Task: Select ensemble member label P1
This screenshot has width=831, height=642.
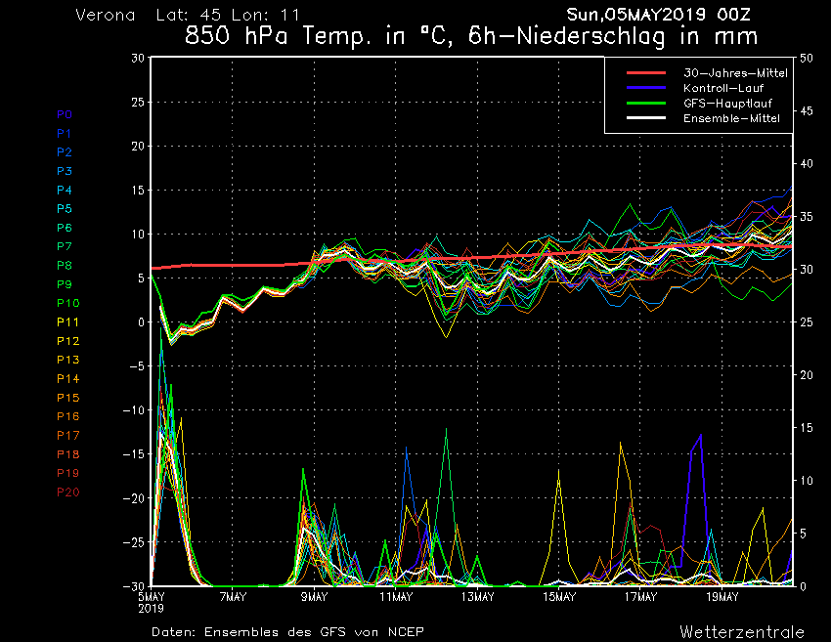Action: [65, 134]
